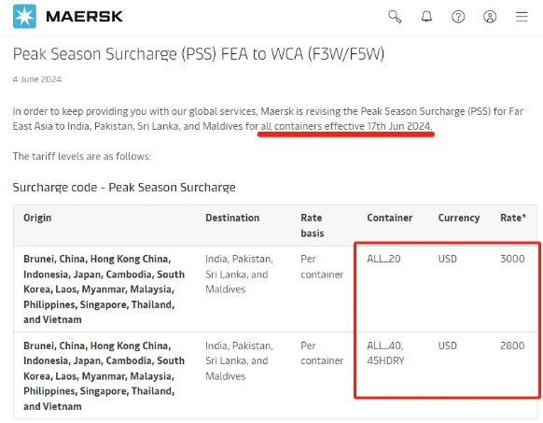This screenshot has width=543, height=423.
Task: Open the help question mark icon
Action: pos(458,16)
